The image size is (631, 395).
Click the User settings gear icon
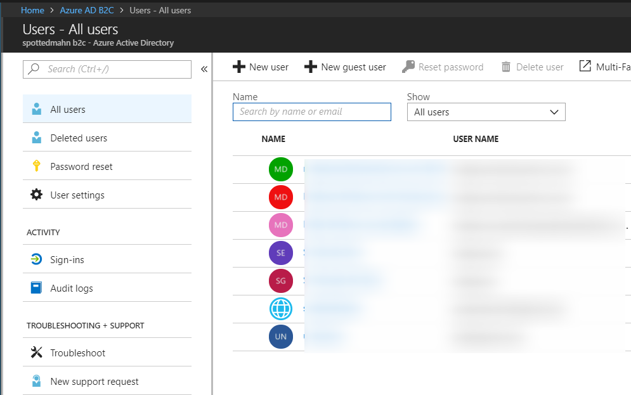tap(37, 195)
